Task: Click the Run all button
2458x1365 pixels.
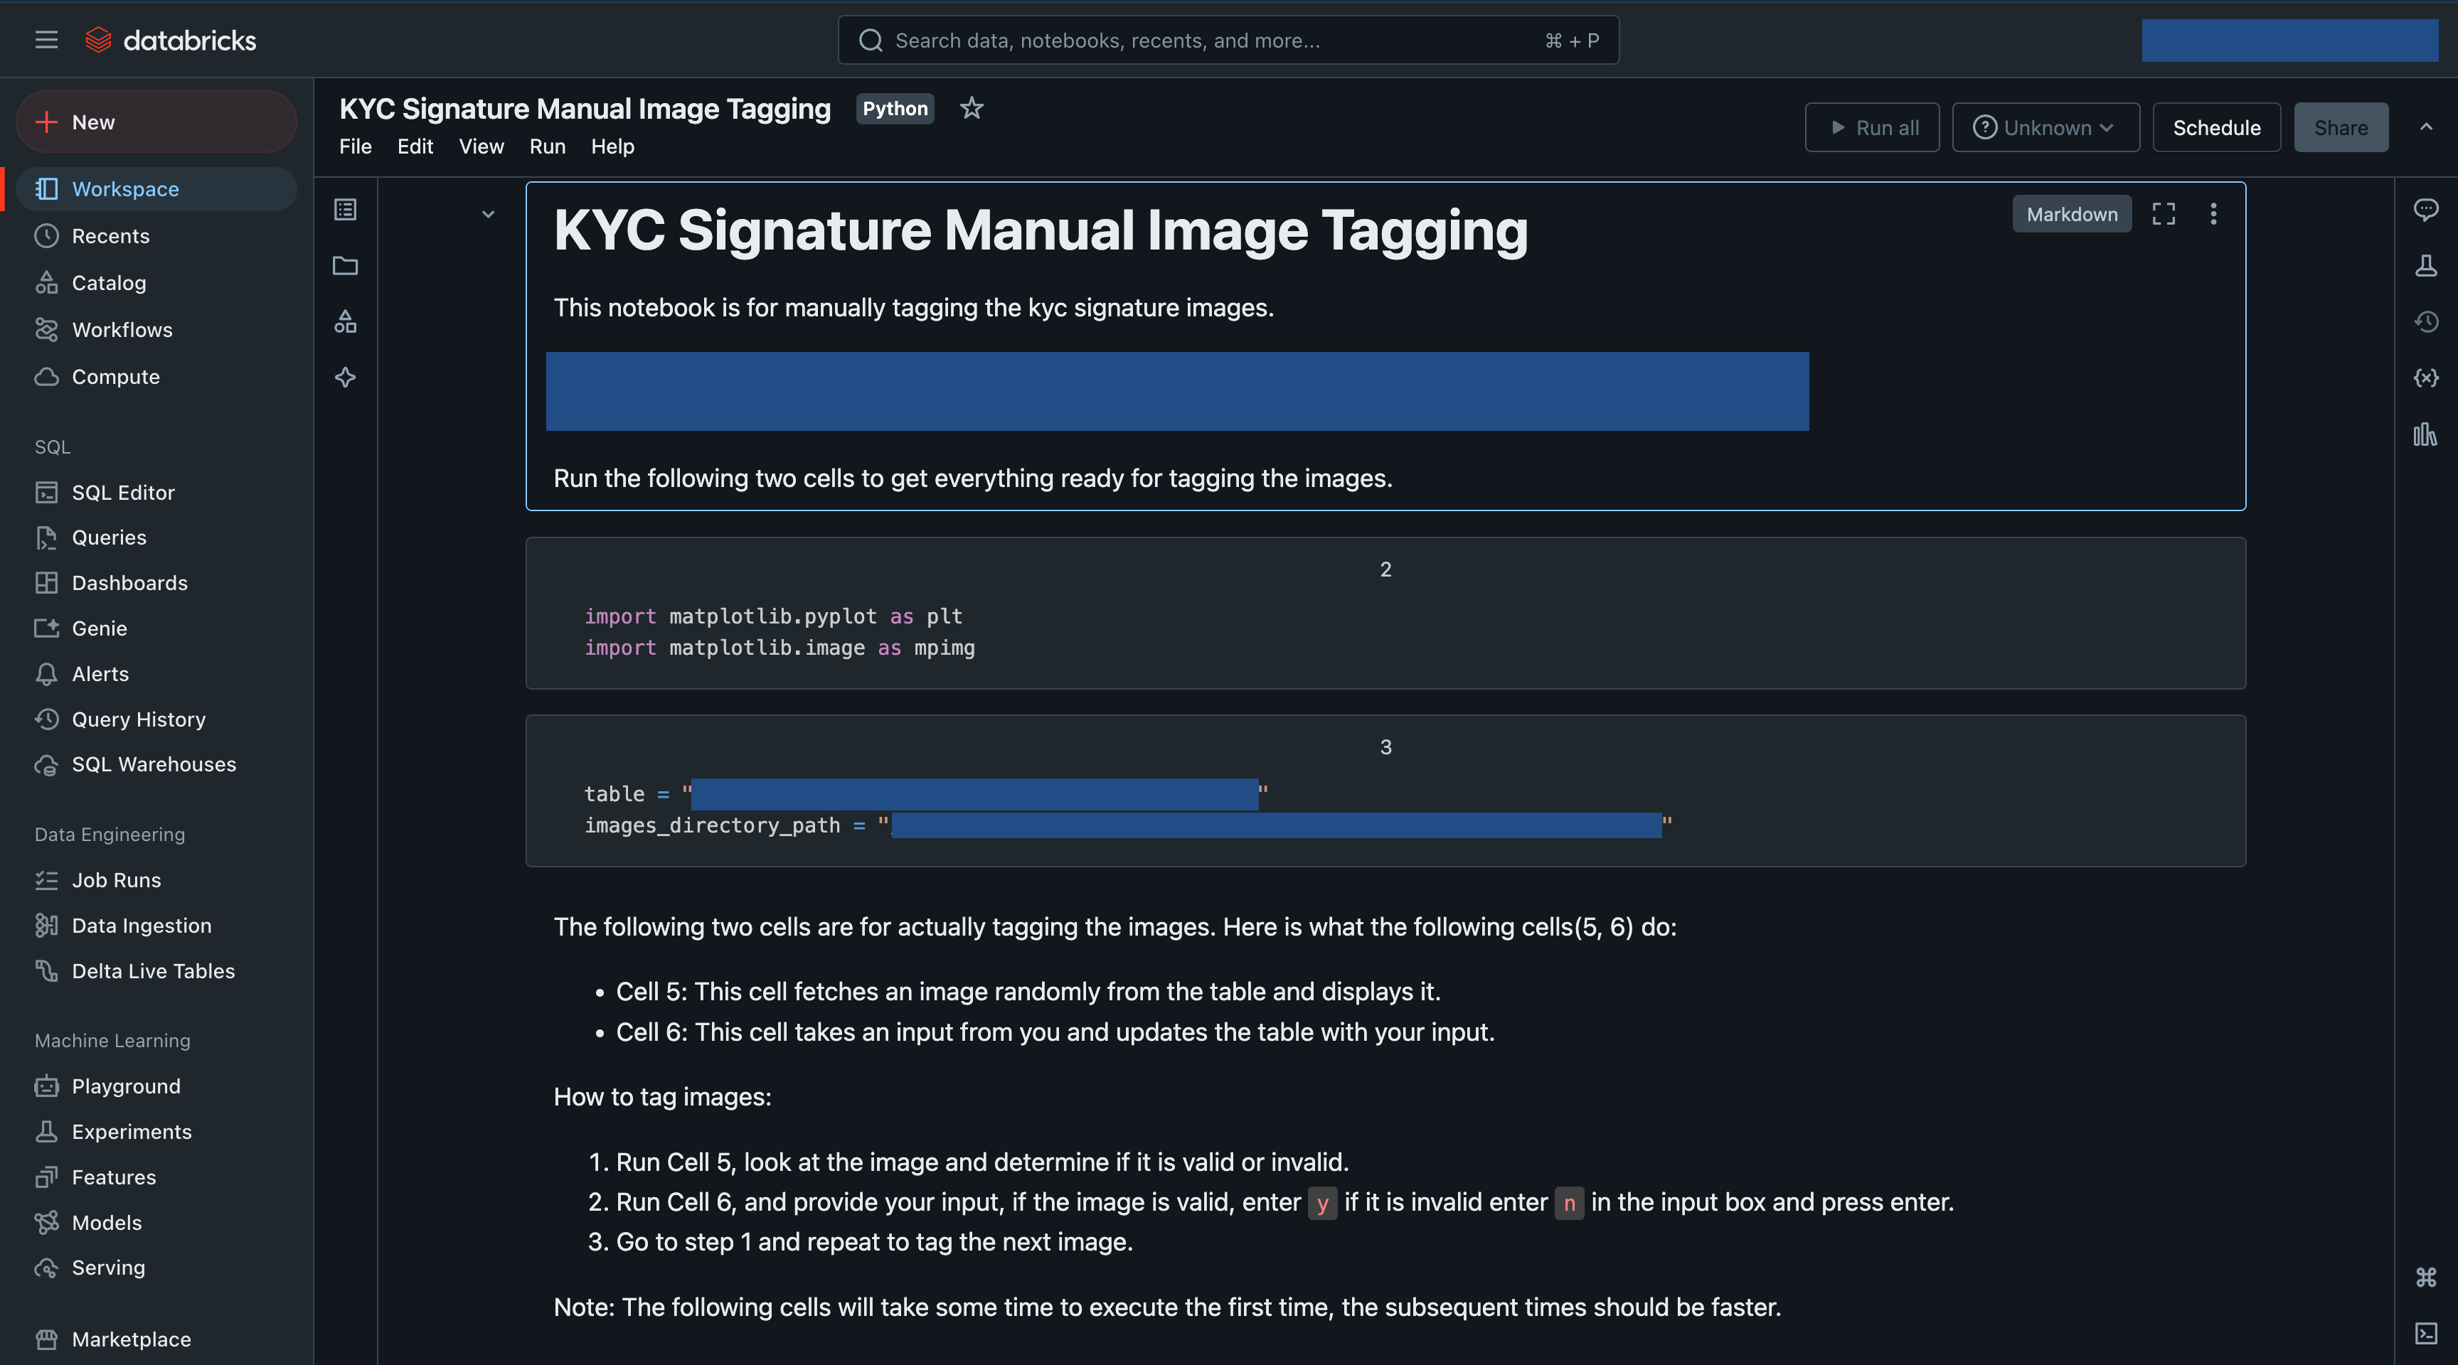Action: click(1871, 128)
